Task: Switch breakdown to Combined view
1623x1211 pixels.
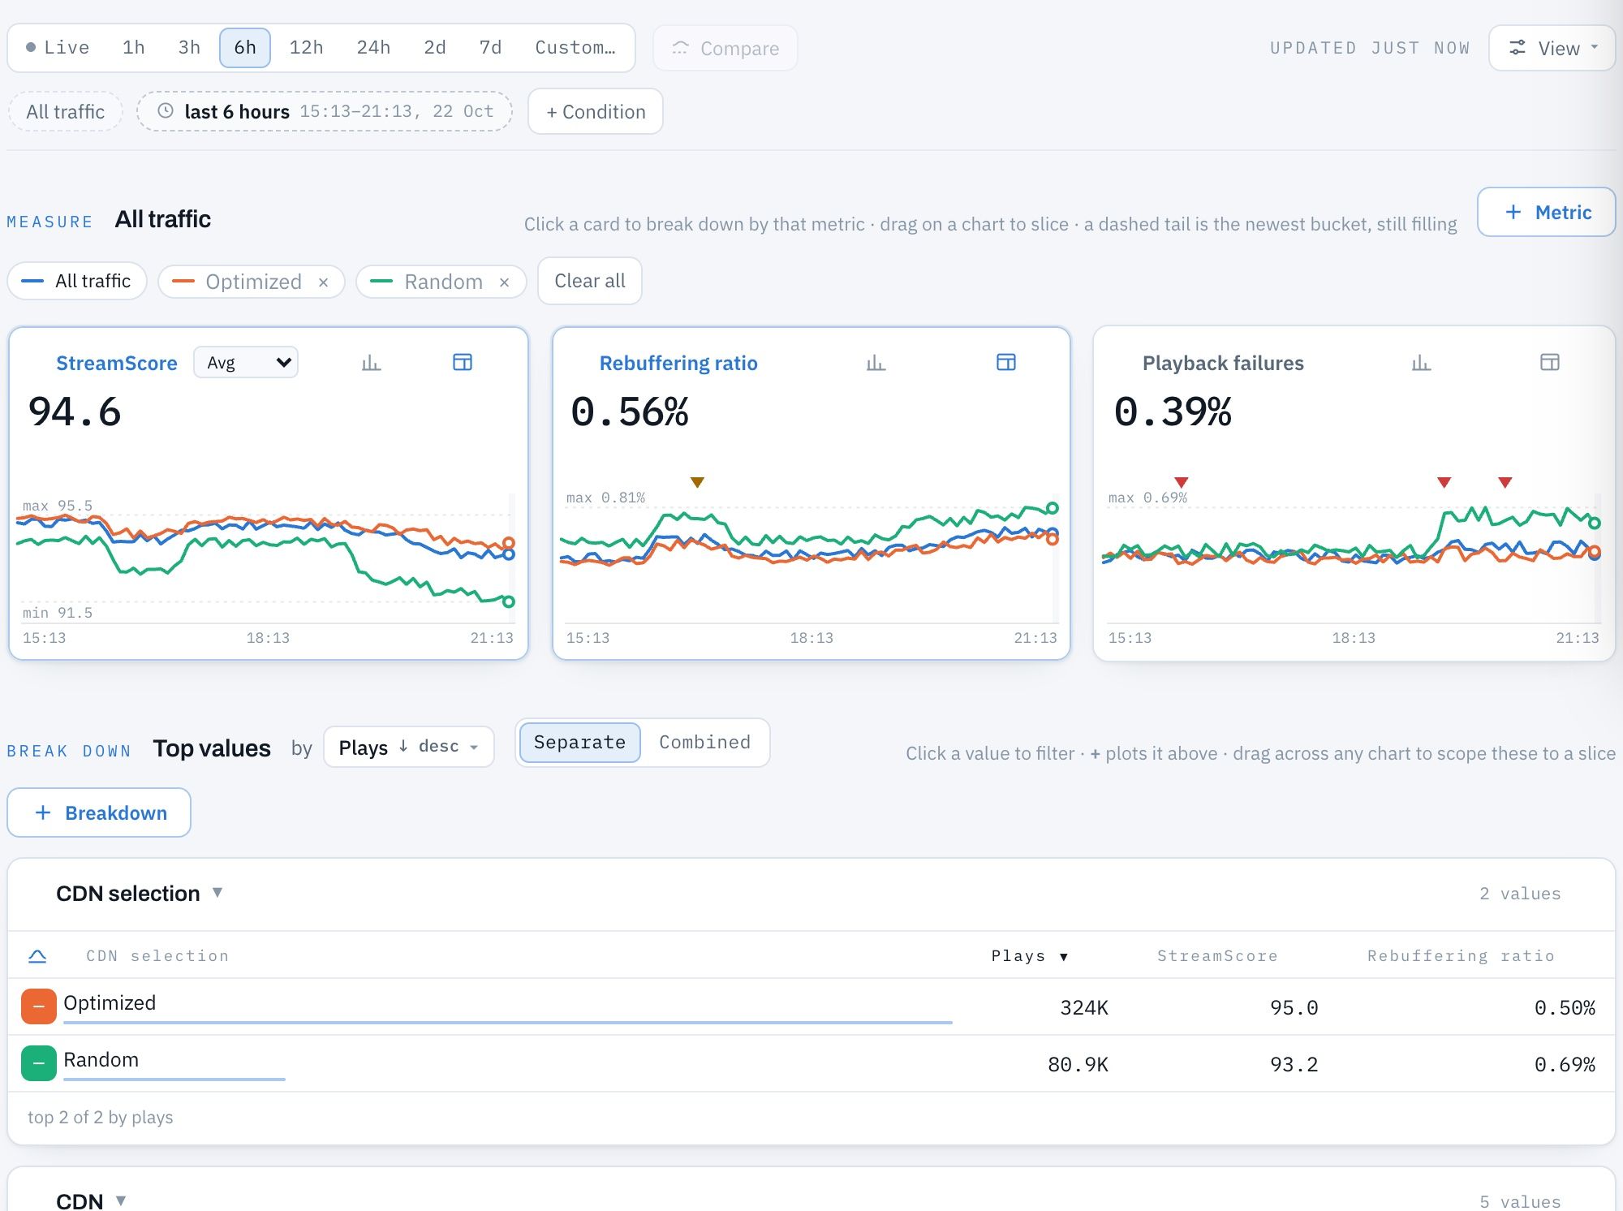Action: 704,743
